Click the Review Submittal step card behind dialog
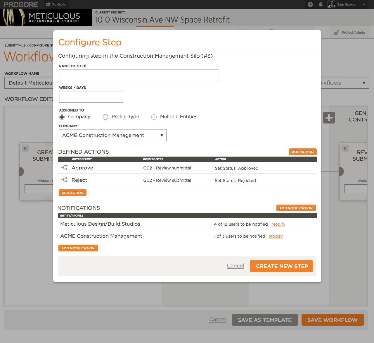Image resolution: width=374 pixels, height=343 pixels. pos(354,171)
